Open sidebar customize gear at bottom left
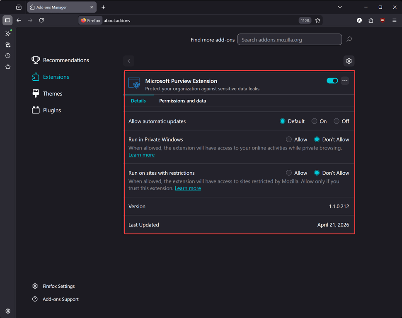402x318 pixels. (8, 311)
